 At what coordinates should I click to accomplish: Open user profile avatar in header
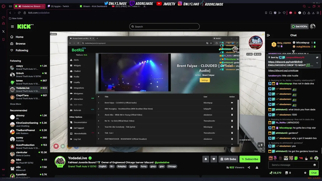click(313, 26)
